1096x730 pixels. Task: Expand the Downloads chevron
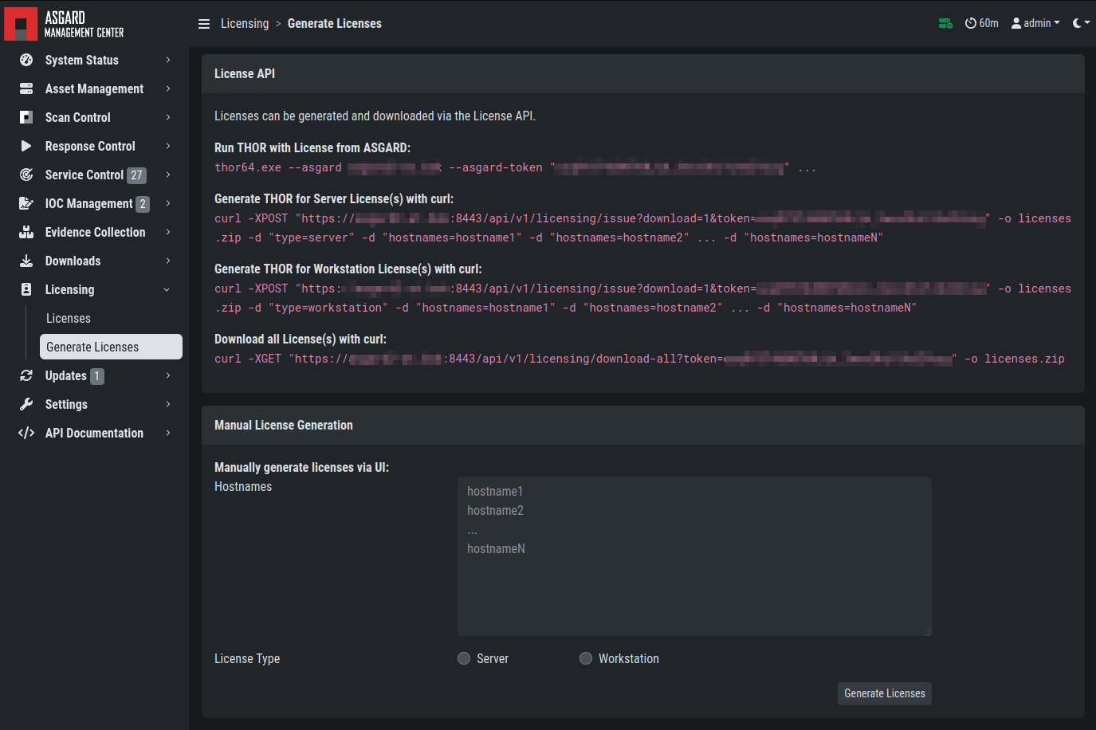168,261
